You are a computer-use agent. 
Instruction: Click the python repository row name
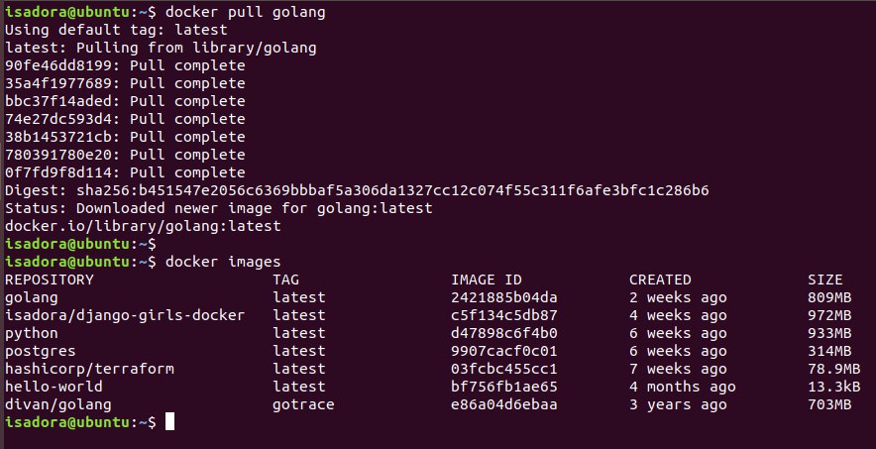click(32, 333)
